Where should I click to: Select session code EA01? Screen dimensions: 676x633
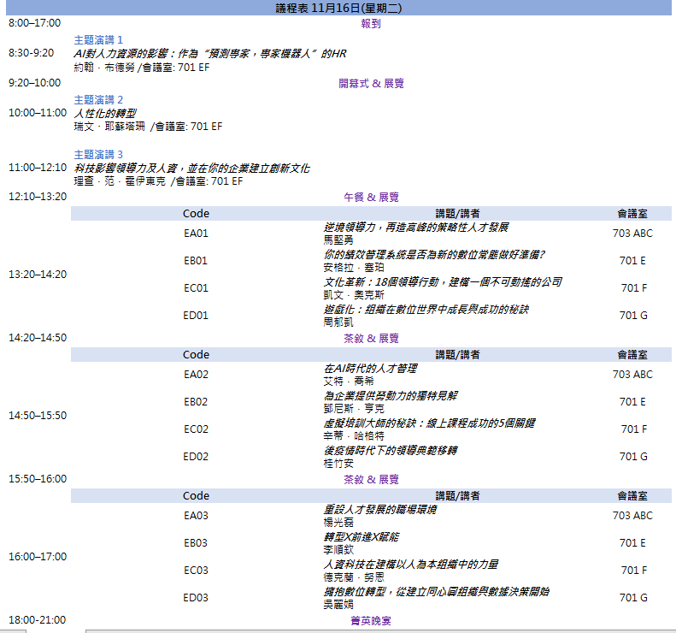click(x=196, y=234)
